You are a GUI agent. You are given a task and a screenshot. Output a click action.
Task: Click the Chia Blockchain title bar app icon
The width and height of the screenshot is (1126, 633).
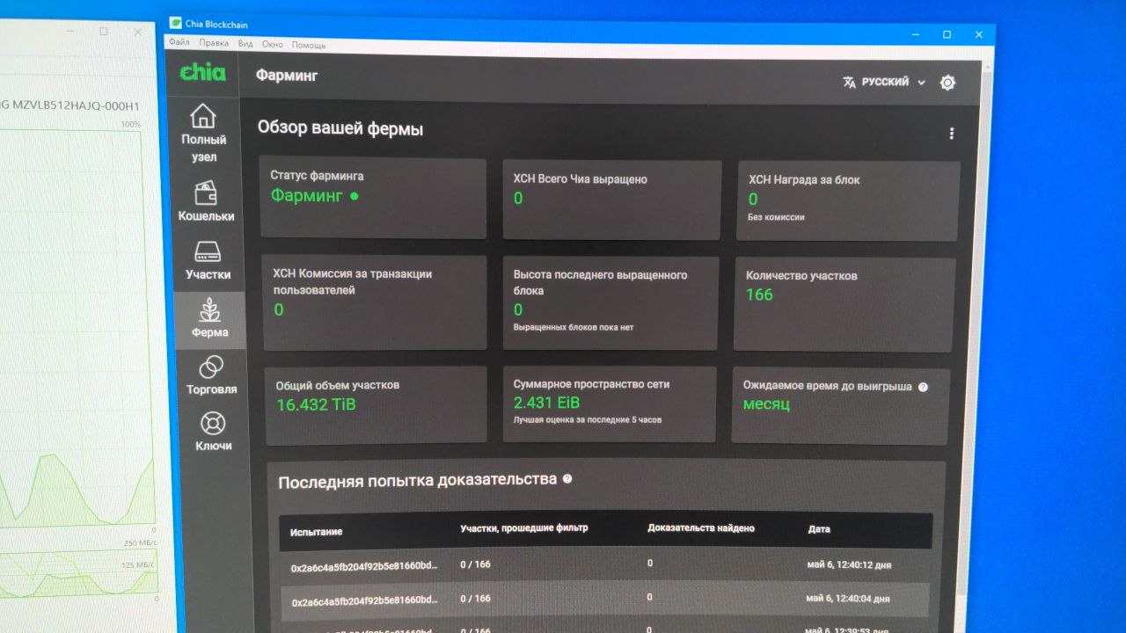point(176,24)
